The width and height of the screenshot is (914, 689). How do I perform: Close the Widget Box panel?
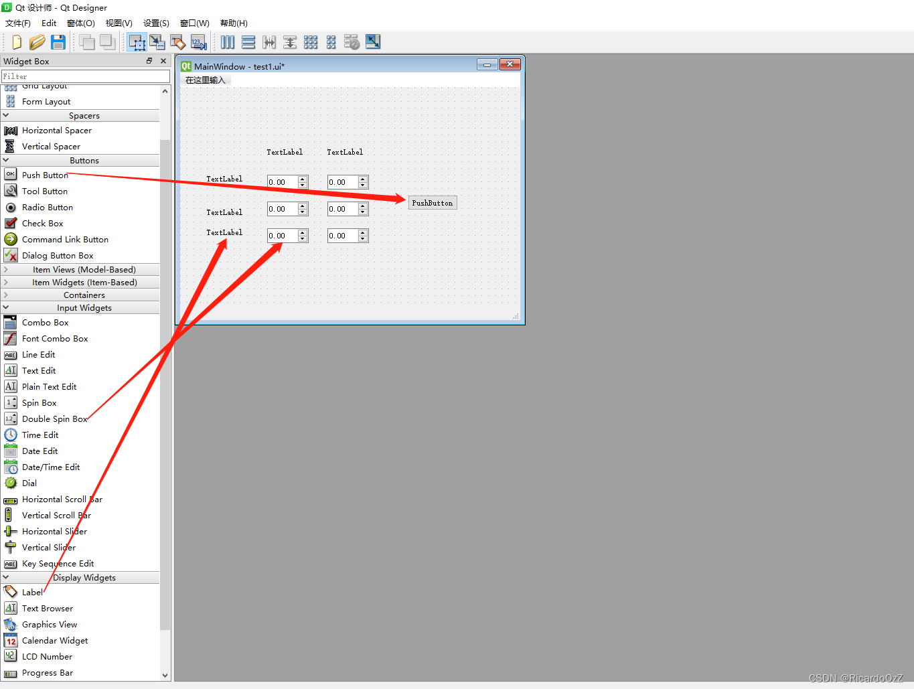point(163,61)
